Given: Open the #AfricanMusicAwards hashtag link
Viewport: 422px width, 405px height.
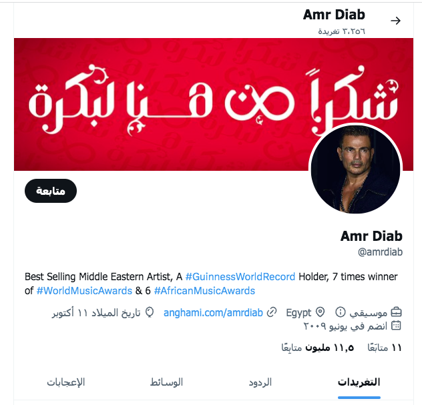Looking at the screenshot, I should tap(204, 291).
